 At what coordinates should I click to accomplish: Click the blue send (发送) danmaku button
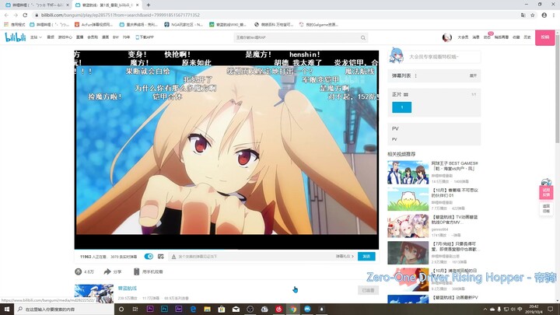click(x=366, y=256)
